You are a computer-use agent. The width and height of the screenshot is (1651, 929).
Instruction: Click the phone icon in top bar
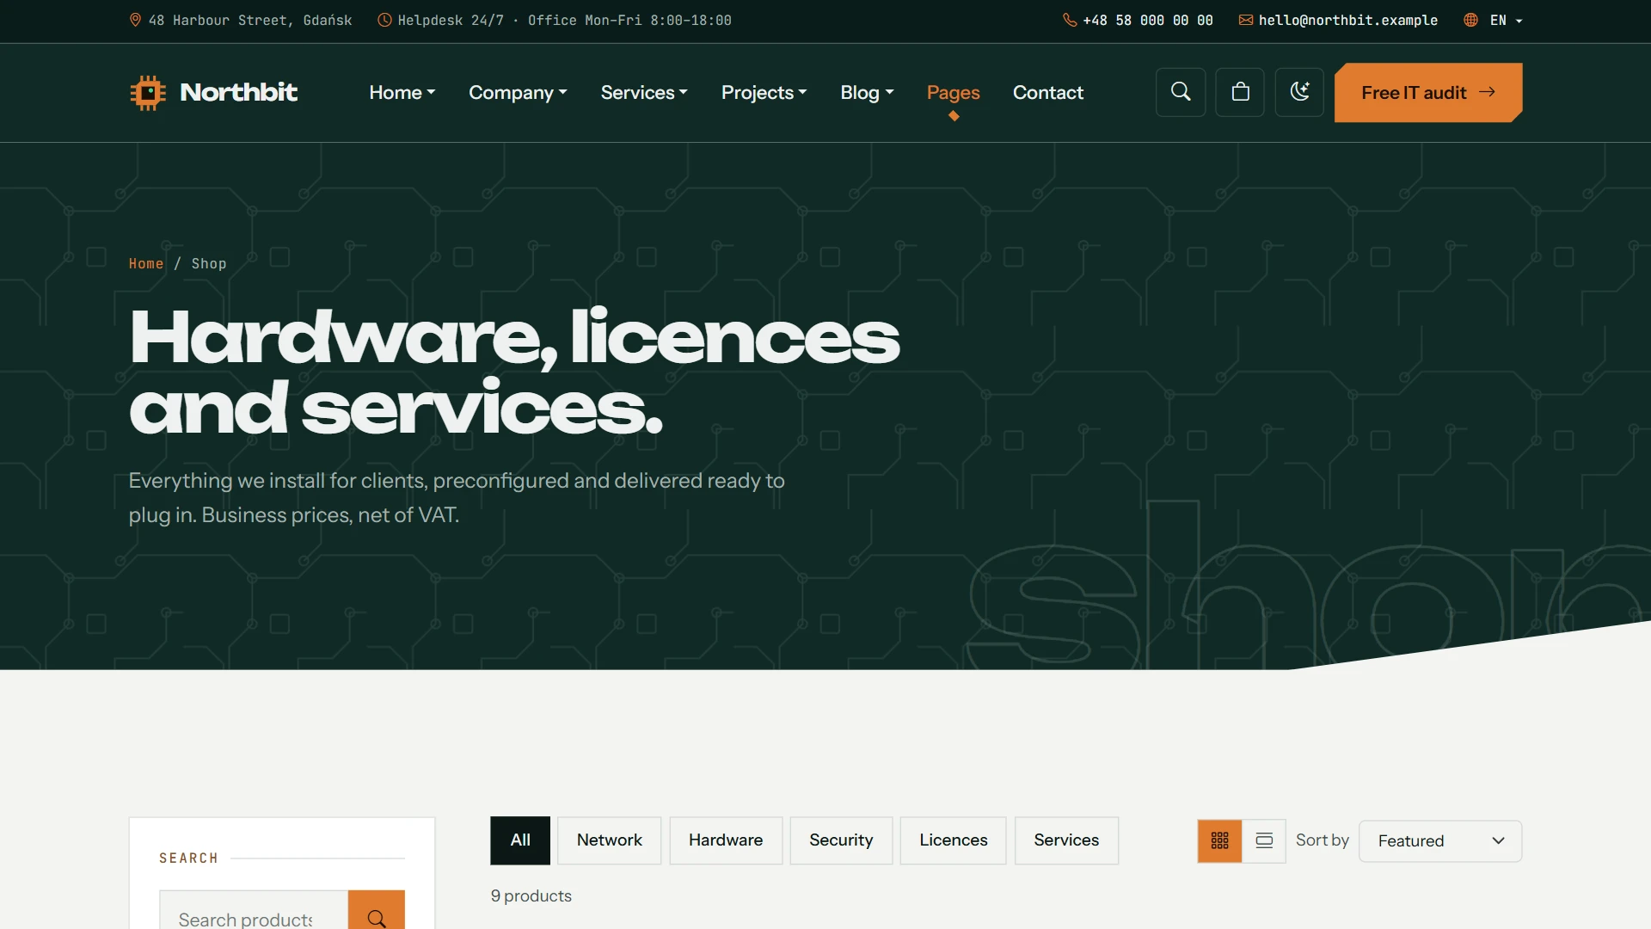click(x=1070, y=20)
